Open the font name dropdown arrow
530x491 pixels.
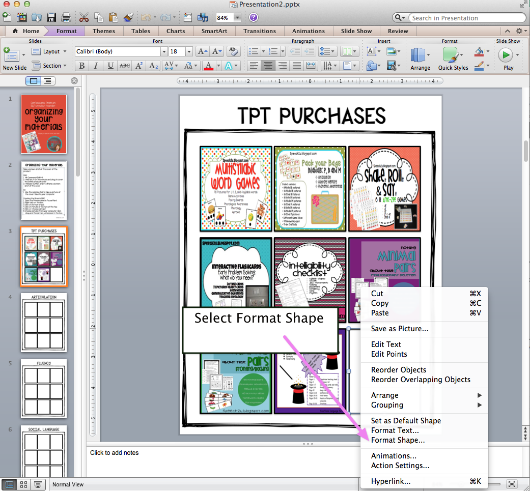tap(164, 51)
